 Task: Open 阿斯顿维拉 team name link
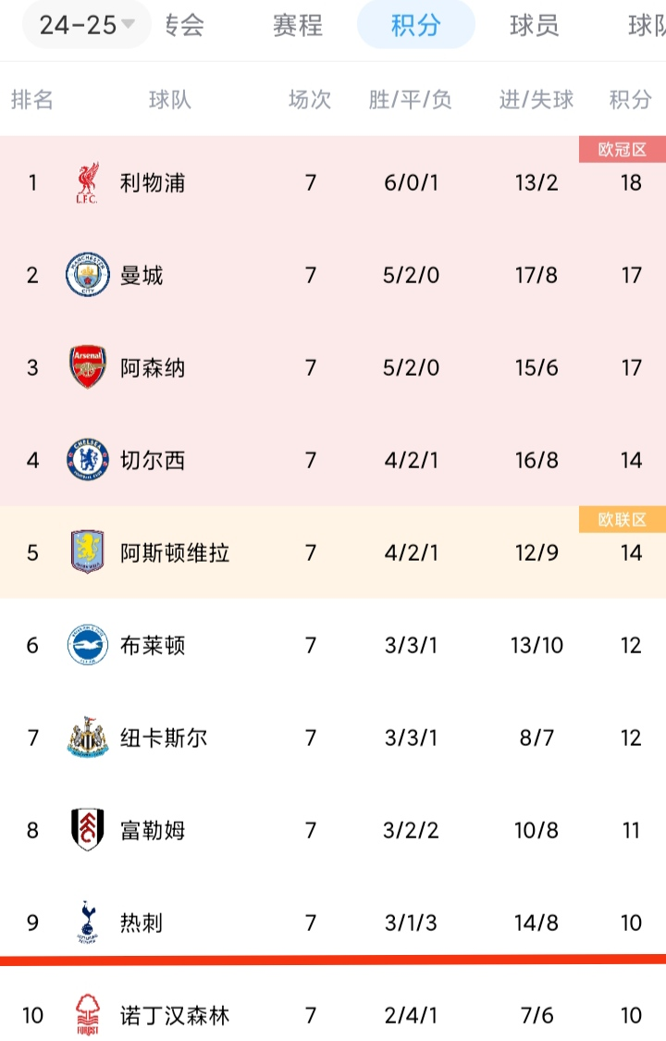click(x=175, y=552)
